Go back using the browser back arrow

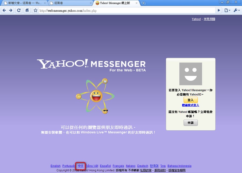[x=4, y=10]
